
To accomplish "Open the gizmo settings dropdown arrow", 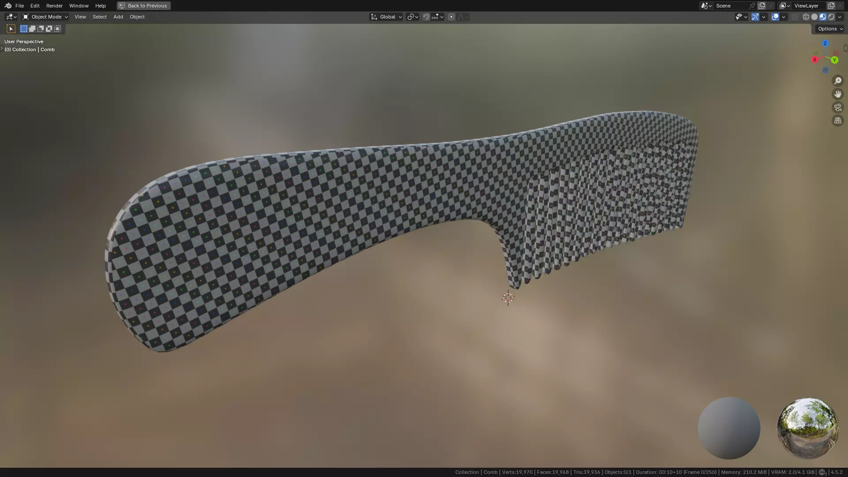I will pos(764,17).
